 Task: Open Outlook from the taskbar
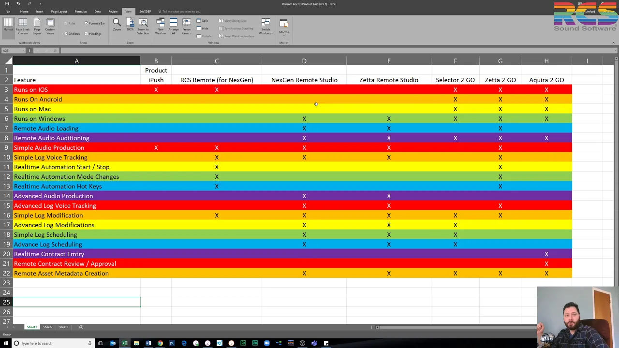[x=113, y=343]
